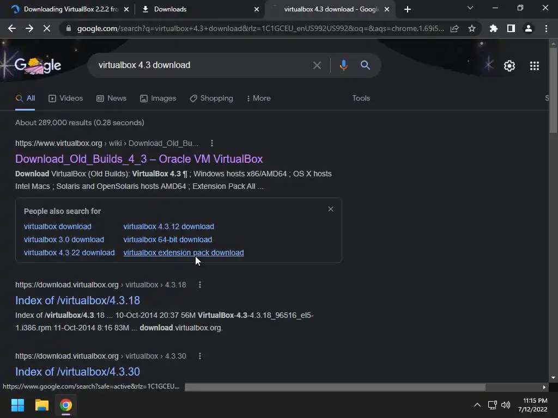Search for virtualbox 4.3.12 download suggestion
558x418 pixels.
pyautogui.click(x=169, y=226)
